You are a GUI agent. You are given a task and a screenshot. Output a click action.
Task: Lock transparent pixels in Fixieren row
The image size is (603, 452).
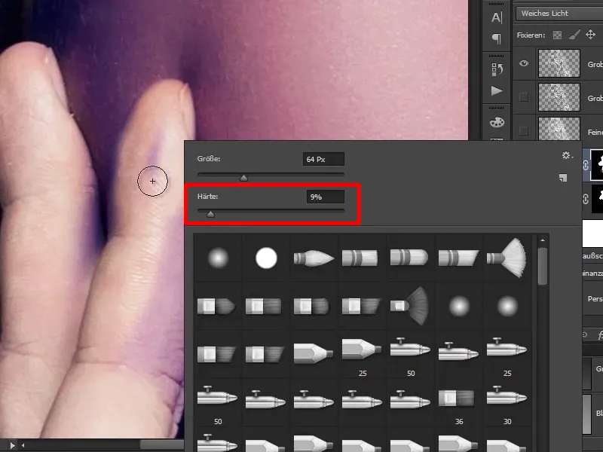coord(557,35)
